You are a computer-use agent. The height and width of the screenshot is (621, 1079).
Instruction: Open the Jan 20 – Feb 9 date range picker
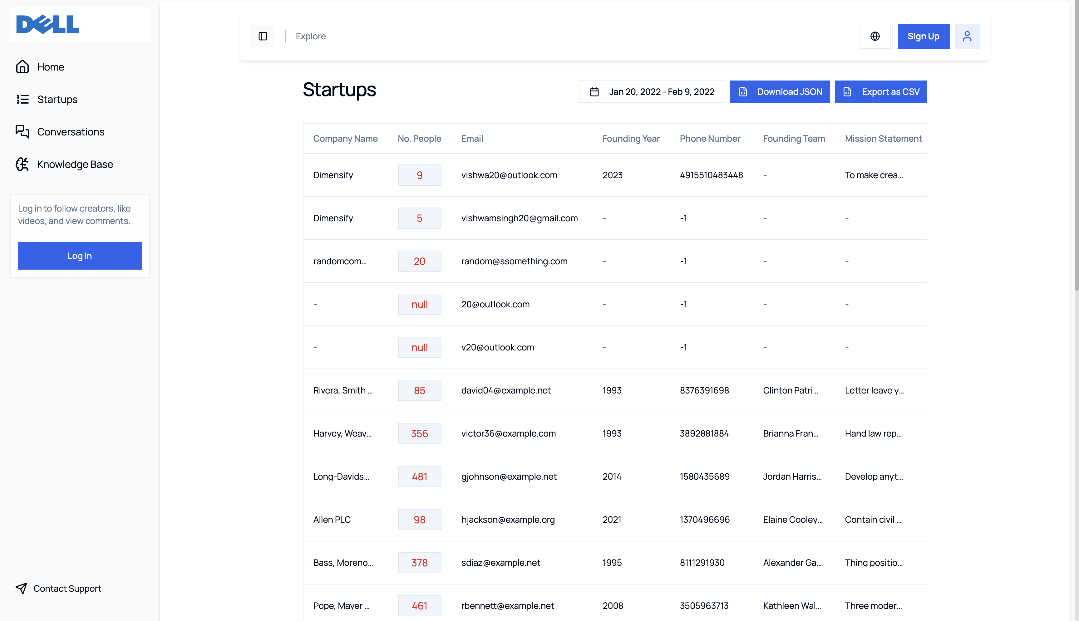click(x=652, y=92)
